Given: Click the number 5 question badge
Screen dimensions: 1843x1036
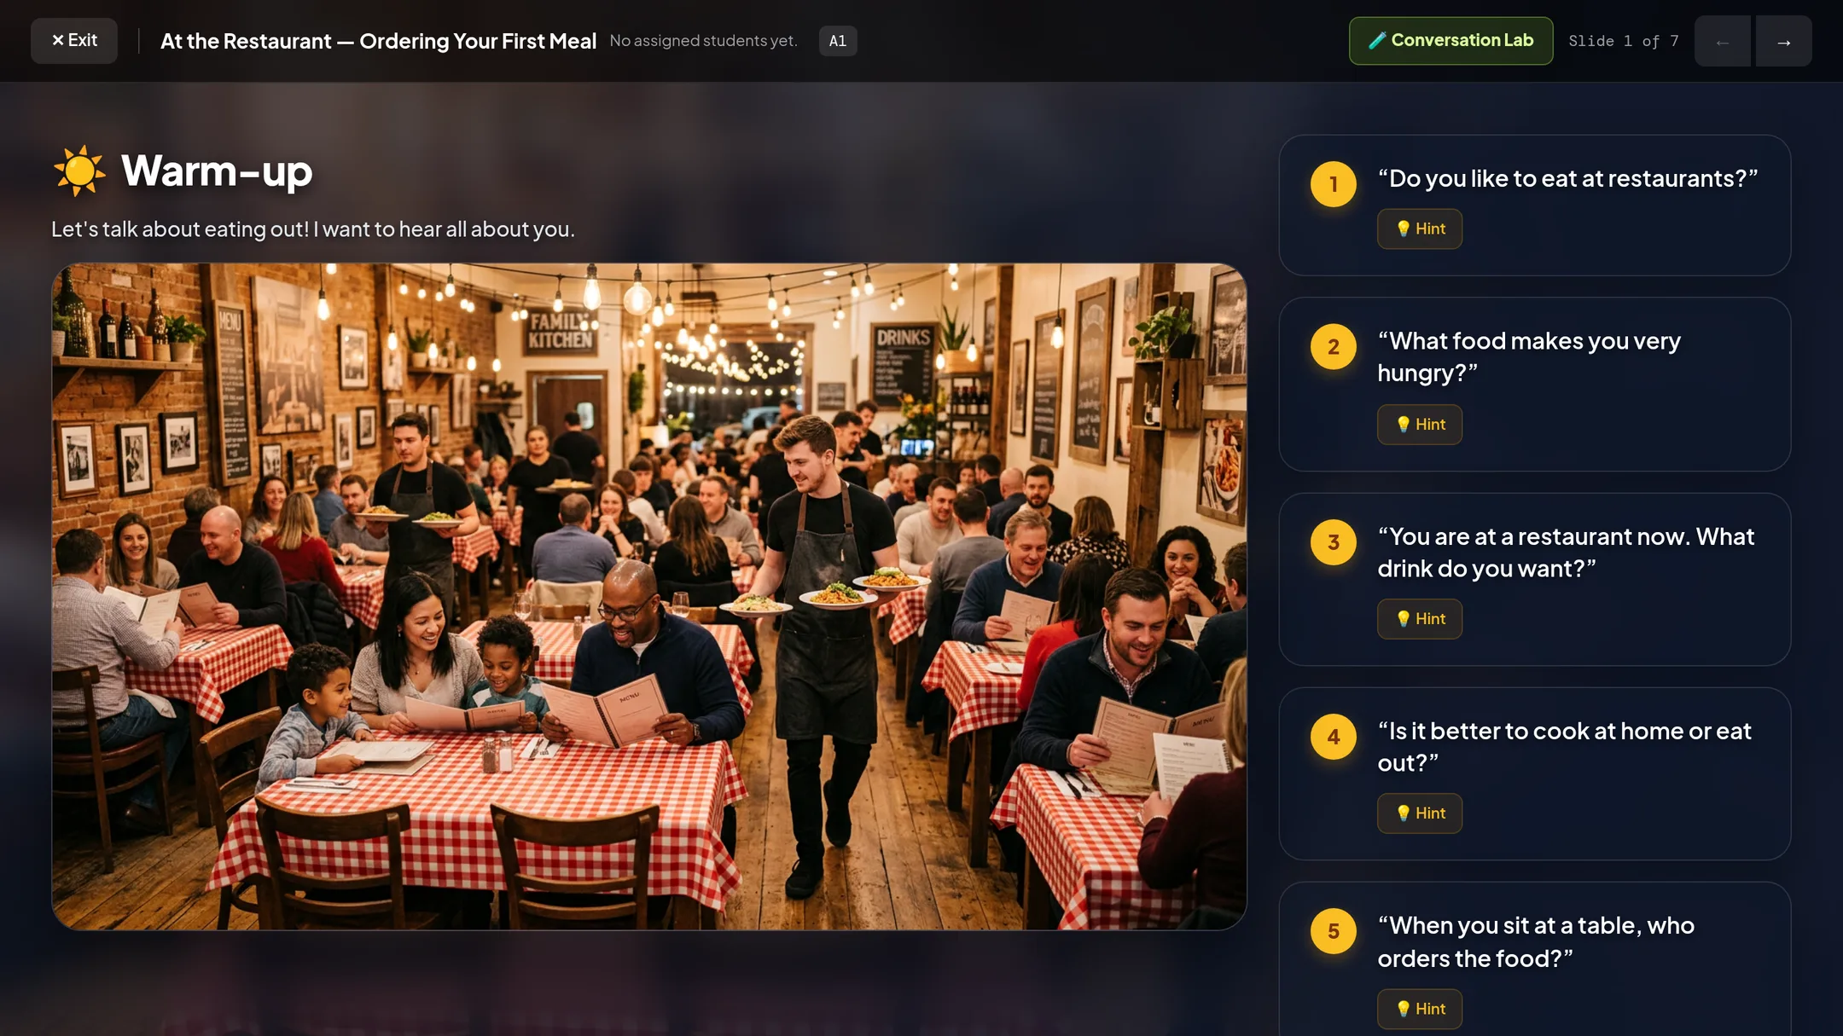Looking at the screenshot, I should tap(1334, 931).
